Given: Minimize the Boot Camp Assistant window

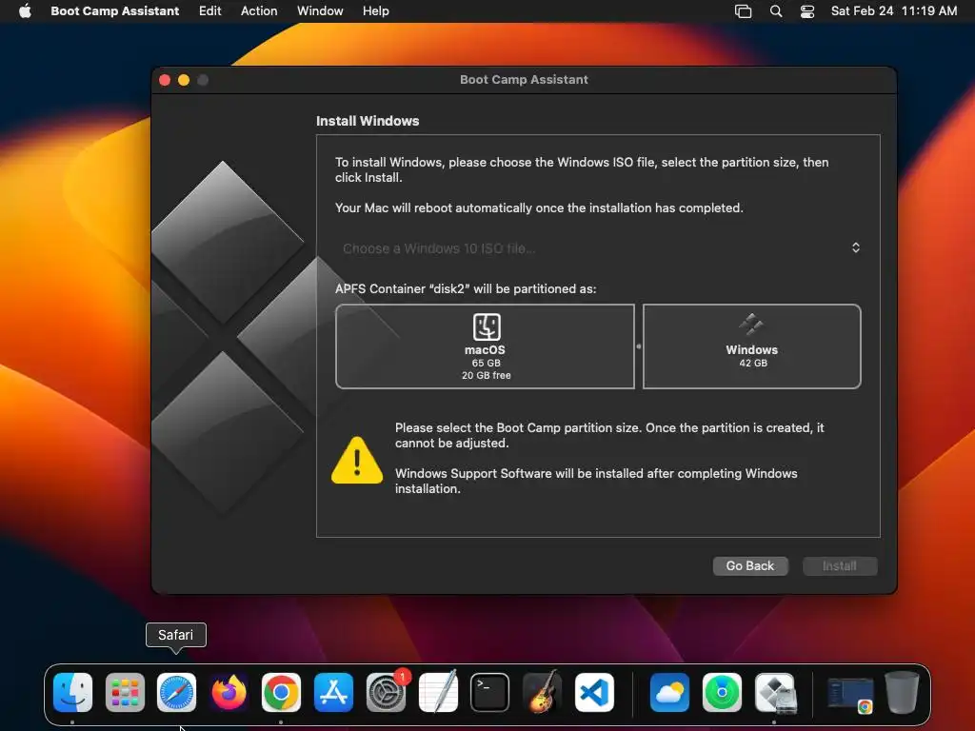Looking at the screenshot, I should click(184, 80).
